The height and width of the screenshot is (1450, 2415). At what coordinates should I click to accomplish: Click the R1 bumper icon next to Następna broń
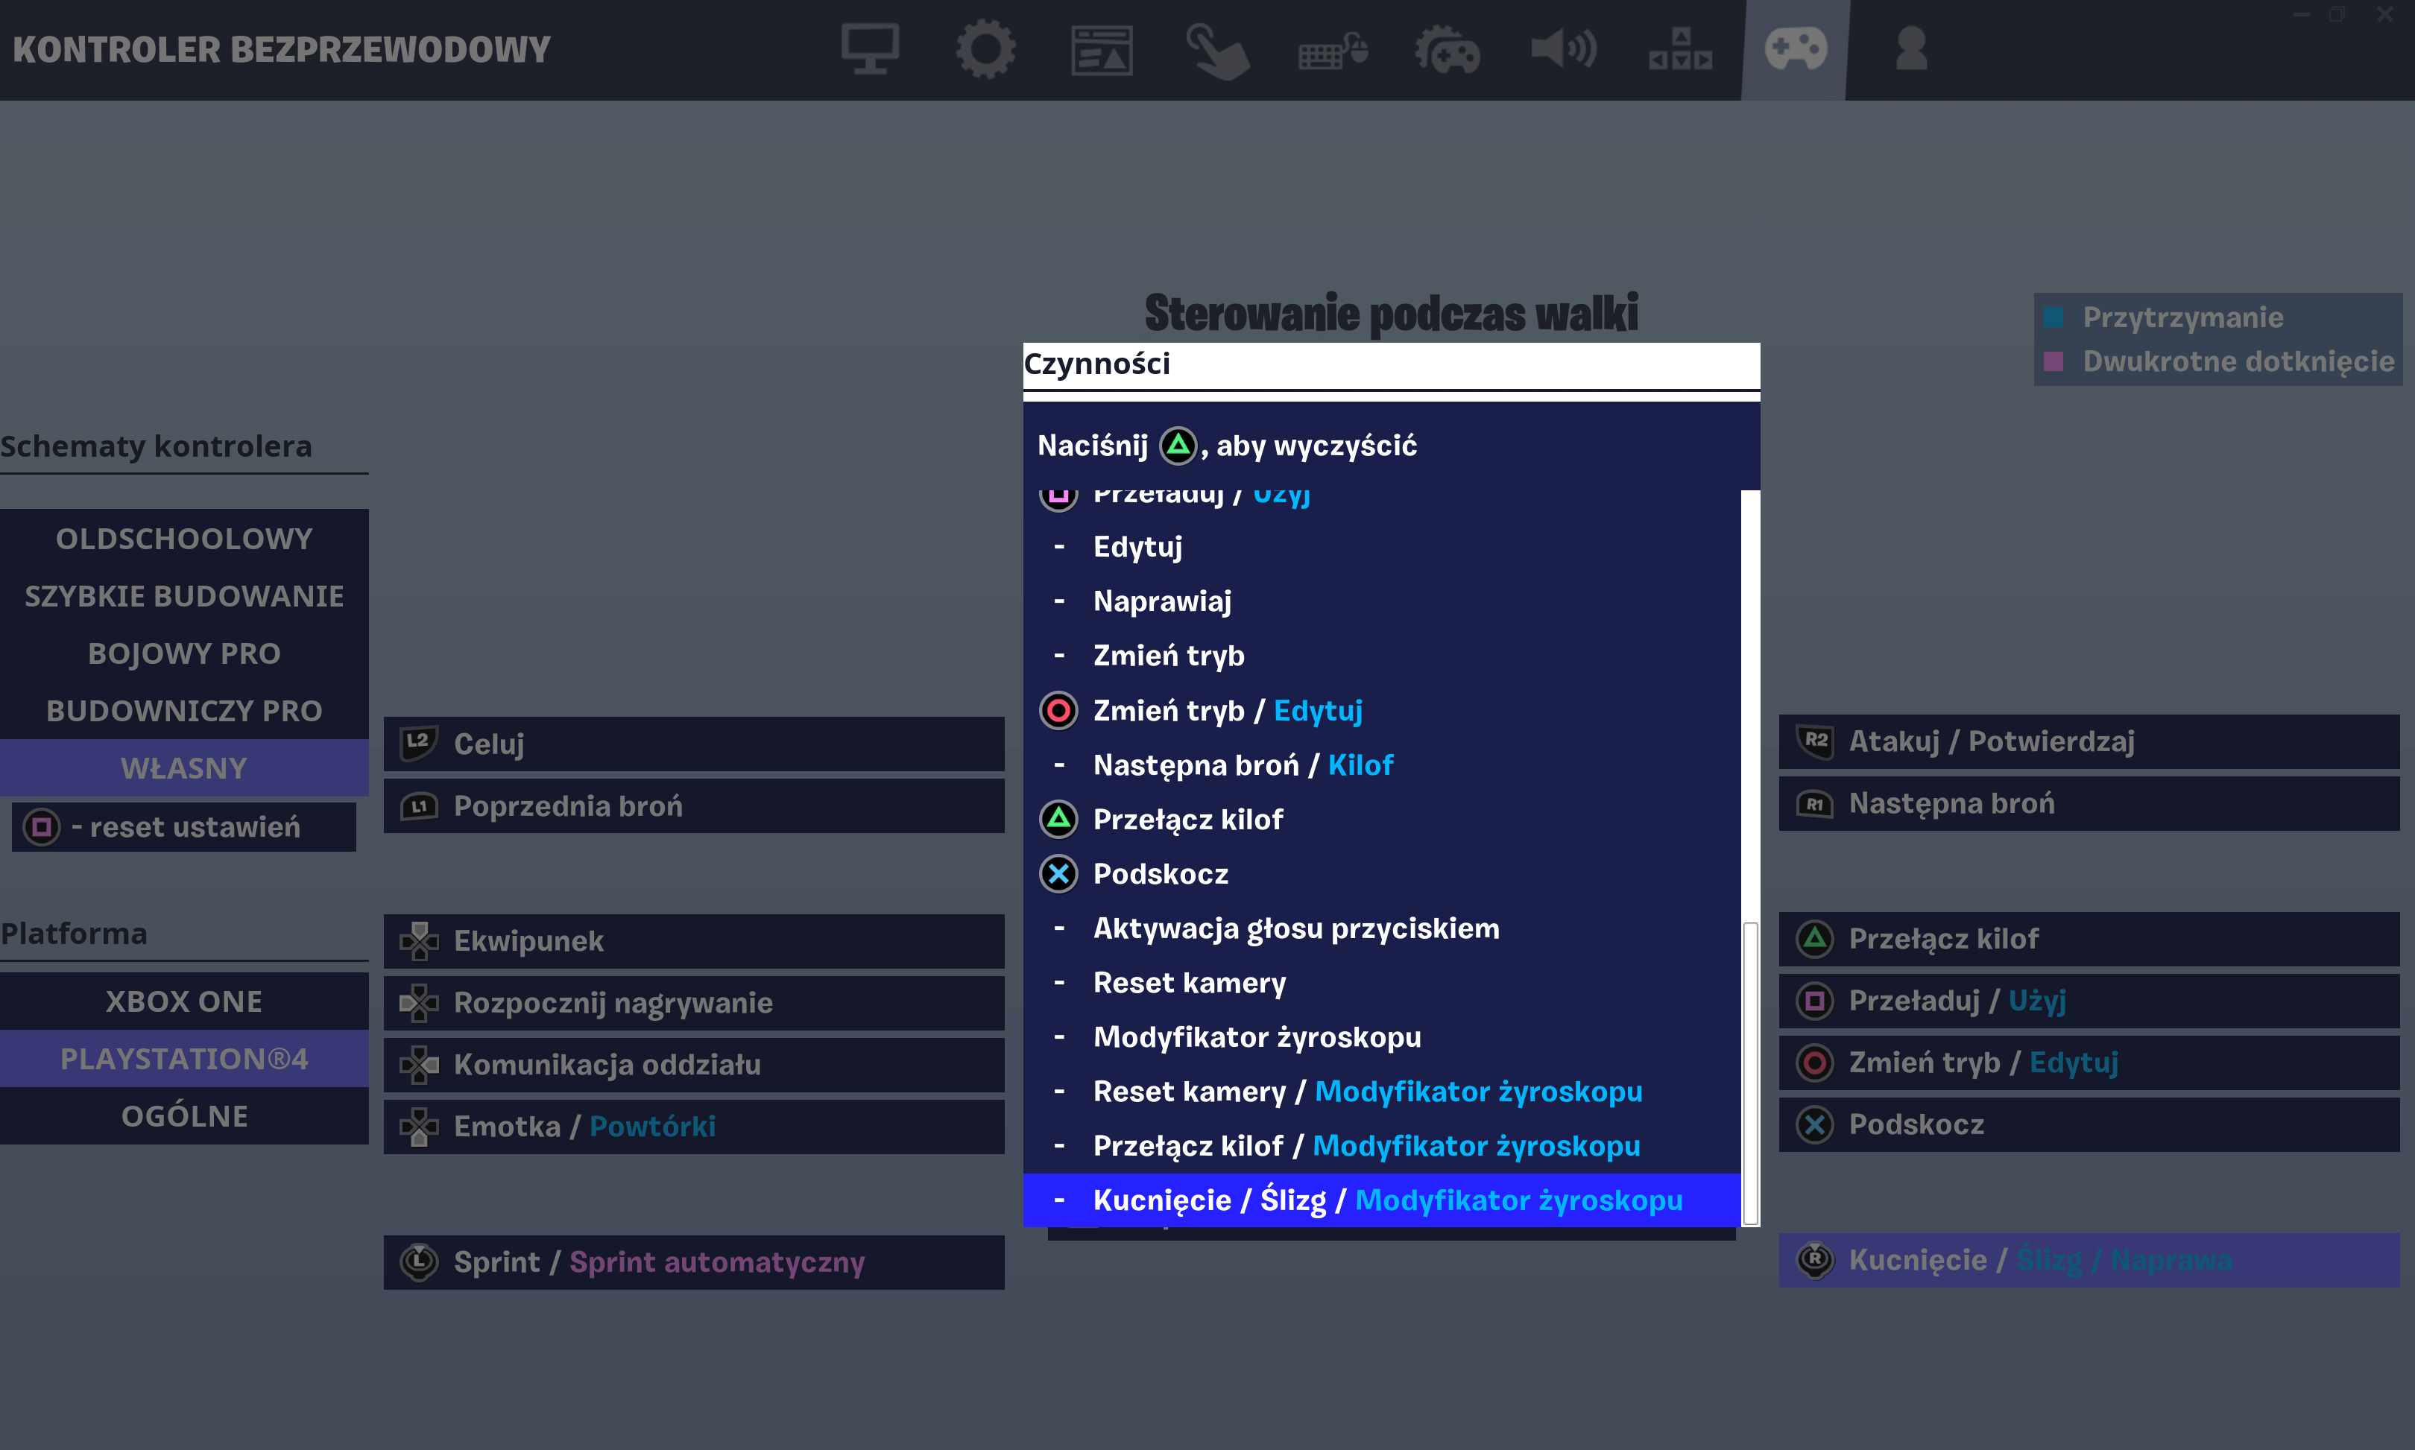pyautogui.click(x=1815, y=804)
